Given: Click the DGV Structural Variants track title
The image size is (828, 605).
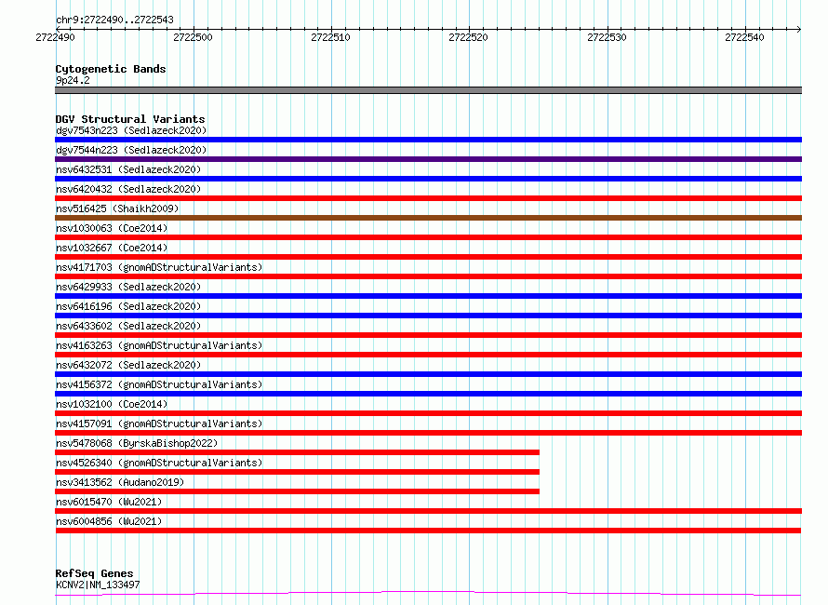Looking at the screenshot, I should [x=130, y=119].
